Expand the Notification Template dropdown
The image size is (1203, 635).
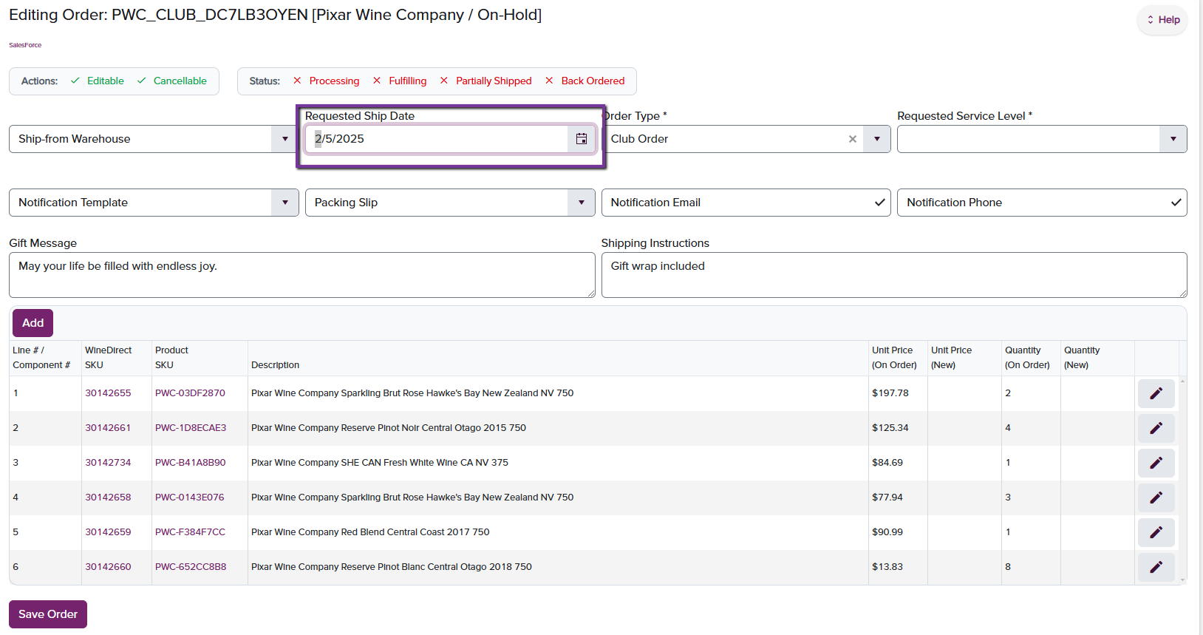click(x=285, y=203)
